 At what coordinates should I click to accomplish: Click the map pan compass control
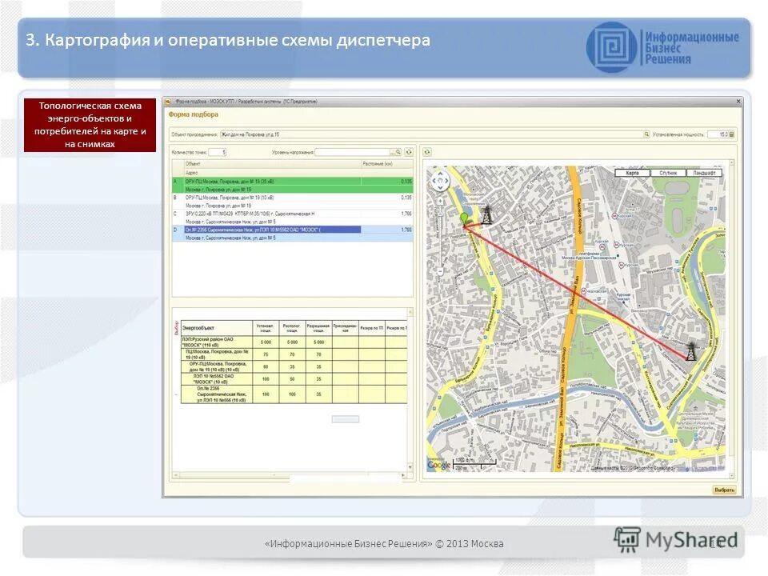pyautogui.click(x=440, y=182)
